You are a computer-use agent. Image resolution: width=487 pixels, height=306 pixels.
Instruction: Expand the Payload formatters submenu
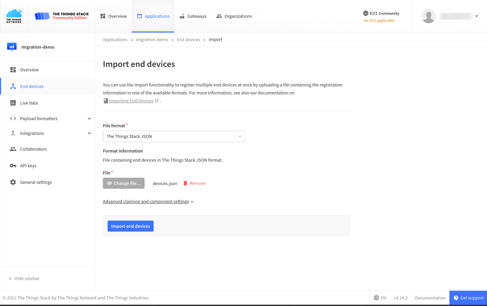click(89, 119)
